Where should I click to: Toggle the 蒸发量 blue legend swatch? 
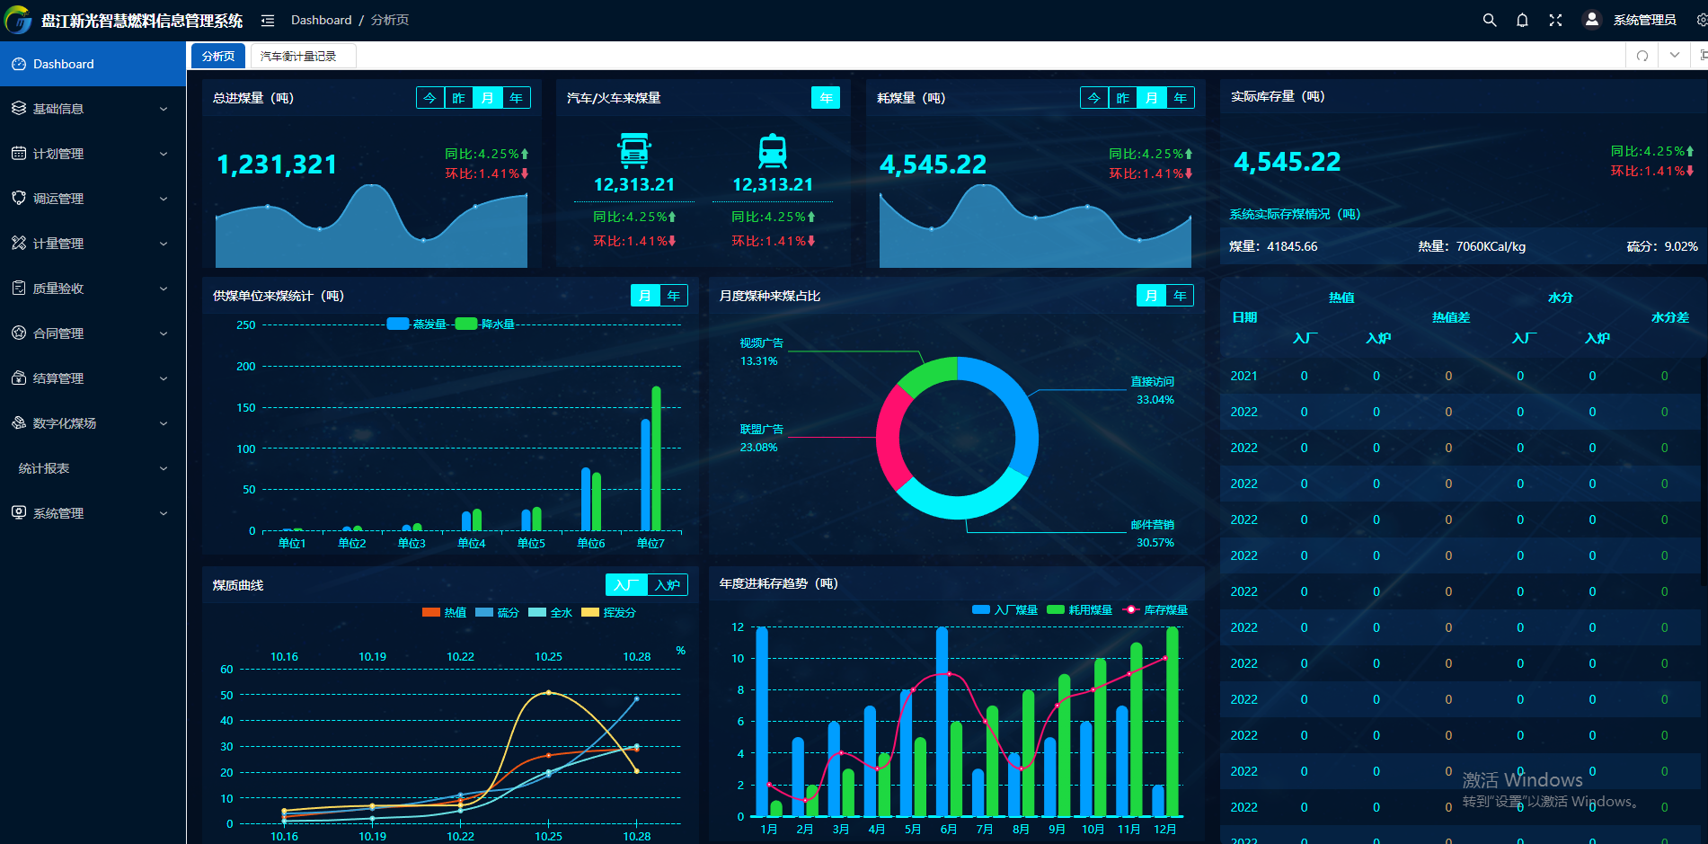[x=398, y=324]
